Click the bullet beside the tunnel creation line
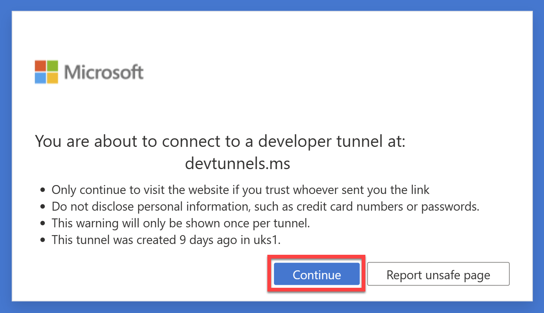This screenshot has height=313, width=544. [43, 240]
